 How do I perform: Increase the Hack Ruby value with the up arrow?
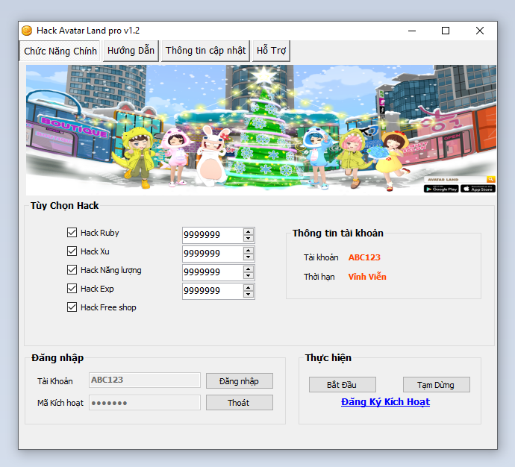point(249,231)
